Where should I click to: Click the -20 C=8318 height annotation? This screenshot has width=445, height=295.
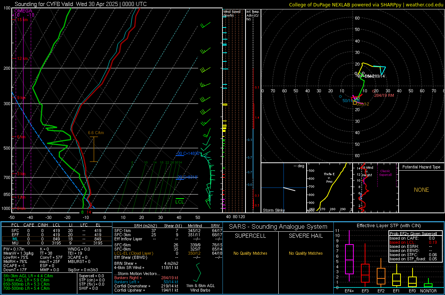coord(187,177)
